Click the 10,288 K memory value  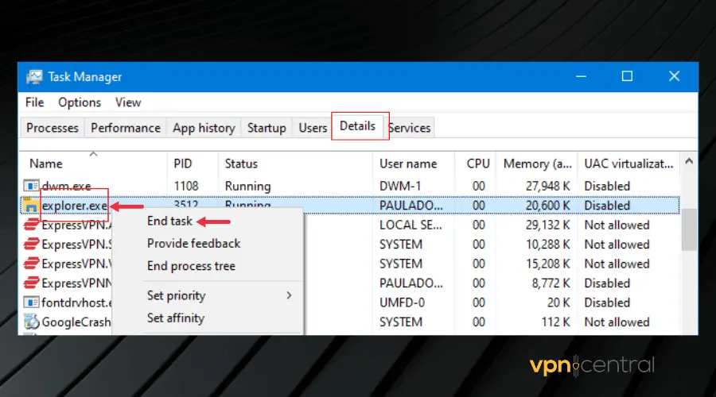547,245
